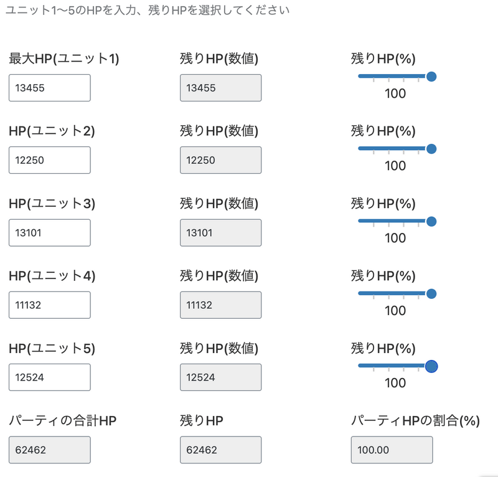This screenshot has height=477, width=498.
Task: Click the HP(ユニット4) input showing 11132
Action: click(x=50, y=305)
